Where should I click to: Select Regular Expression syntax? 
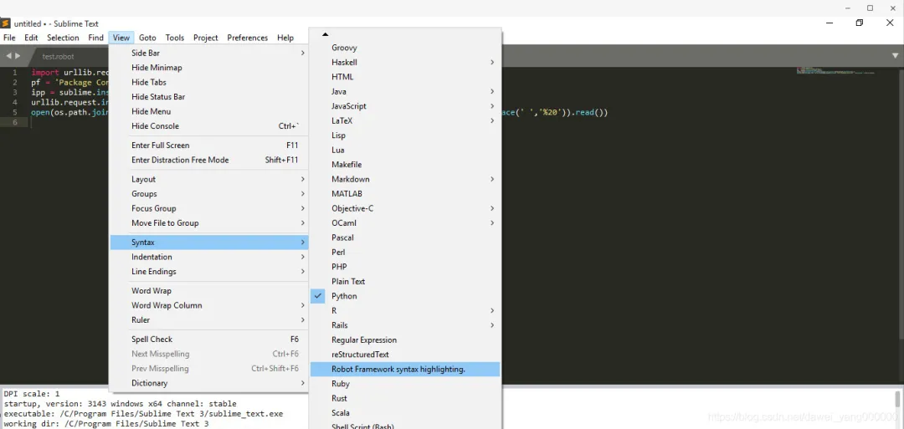tap(405, 340)
